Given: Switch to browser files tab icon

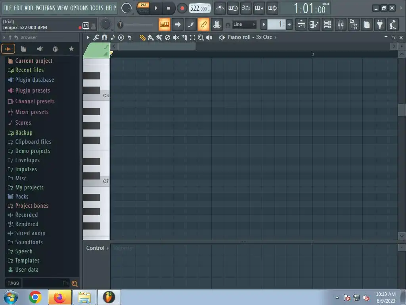Looking at the screenshot, I should tap(23, 49).
